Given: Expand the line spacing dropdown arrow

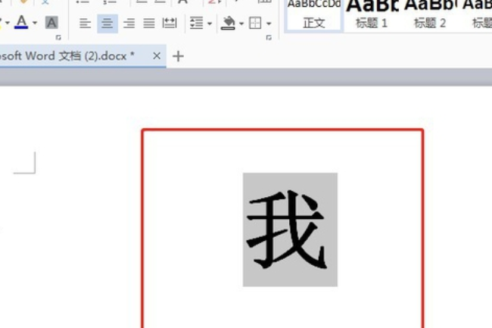Looking at the screenshot, I should [210, 23].
